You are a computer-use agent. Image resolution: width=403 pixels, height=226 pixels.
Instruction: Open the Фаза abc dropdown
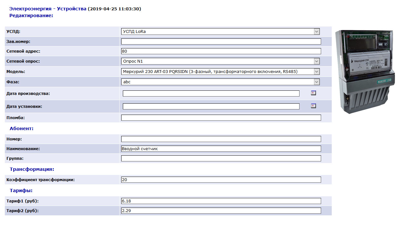[317, 82]
